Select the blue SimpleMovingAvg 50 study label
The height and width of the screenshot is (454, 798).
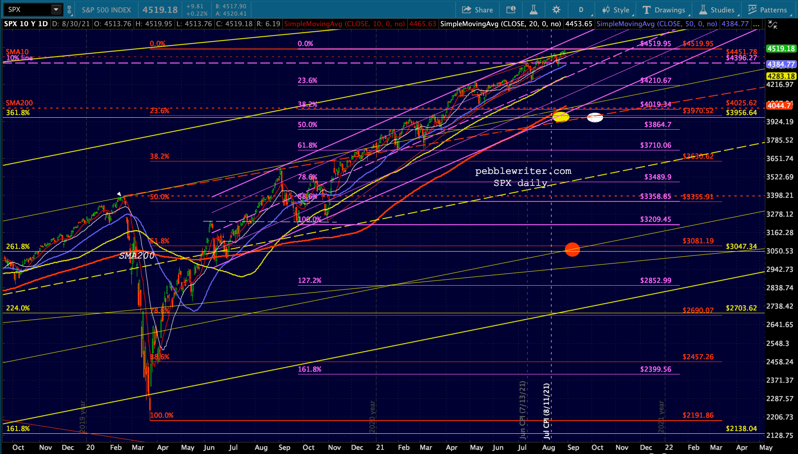pos(657,24)
